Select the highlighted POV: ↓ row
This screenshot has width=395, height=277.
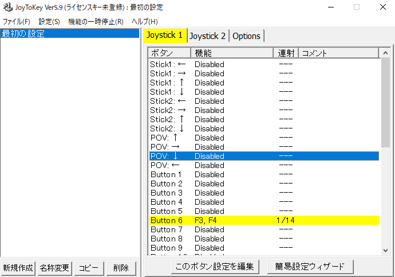[x=264, y=156]
